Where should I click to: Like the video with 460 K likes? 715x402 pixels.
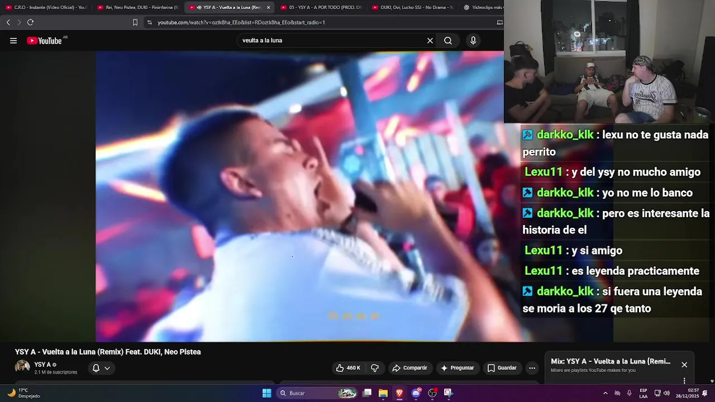348,368
